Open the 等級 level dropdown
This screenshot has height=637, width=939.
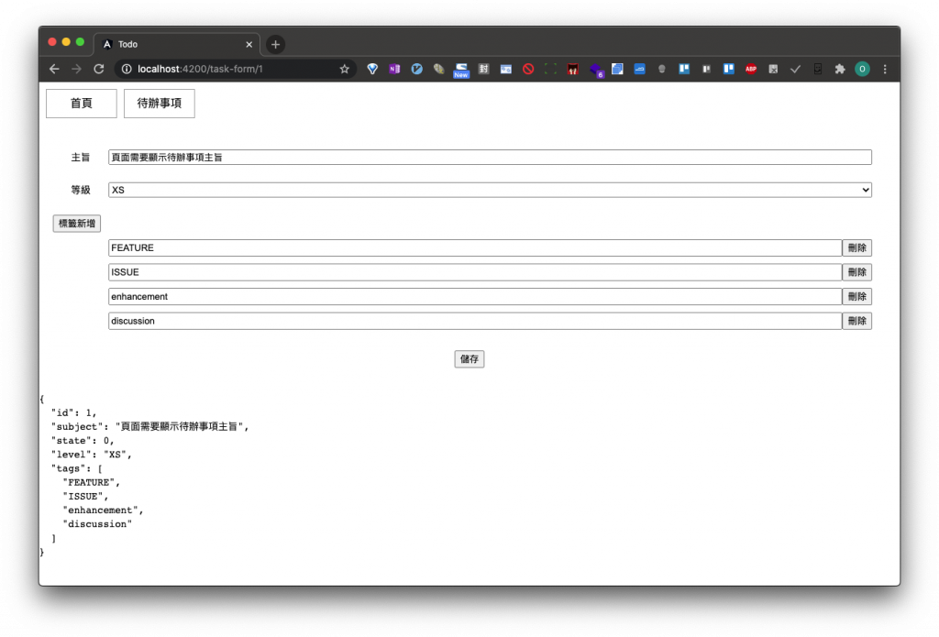(x=490, y=190)
